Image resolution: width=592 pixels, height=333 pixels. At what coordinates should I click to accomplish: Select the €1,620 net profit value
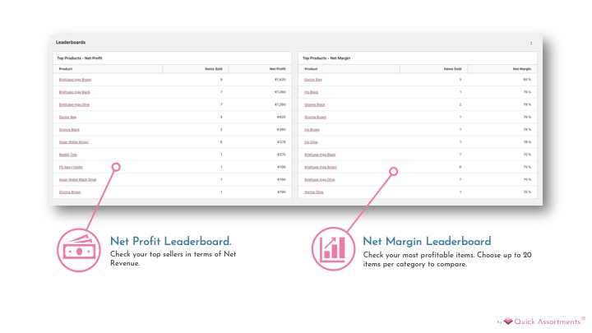coord(280,80)
